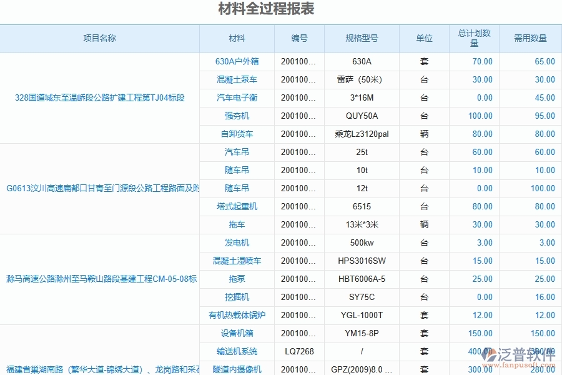Click the 挖掘机 material link
Screen dimensions: 562x375
pyautogui.click(x=236, y=297)
